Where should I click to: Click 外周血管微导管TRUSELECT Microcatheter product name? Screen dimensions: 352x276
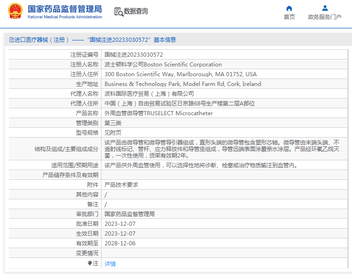coord(158,113)
